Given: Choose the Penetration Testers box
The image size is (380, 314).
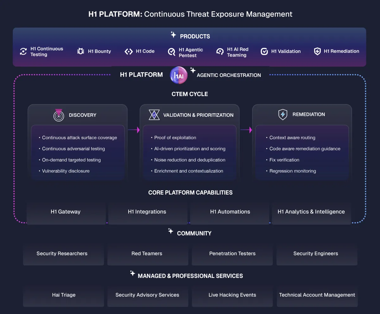Looking at the screenshot, I should pos(232,254).
